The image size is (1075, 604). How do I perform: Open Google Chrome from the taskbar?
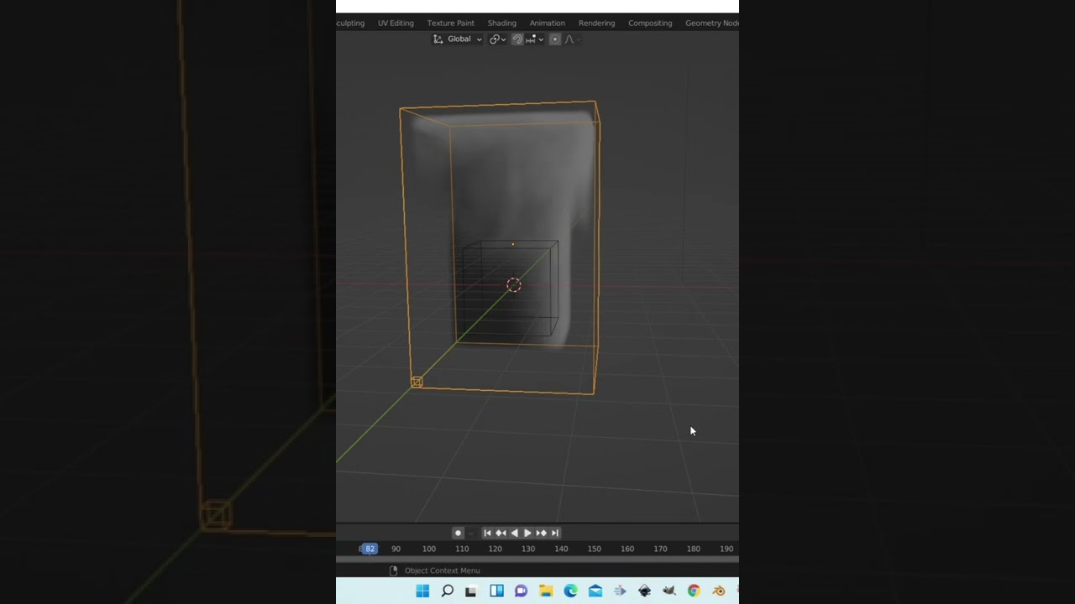pyautogui.click(x=694, y=591)
